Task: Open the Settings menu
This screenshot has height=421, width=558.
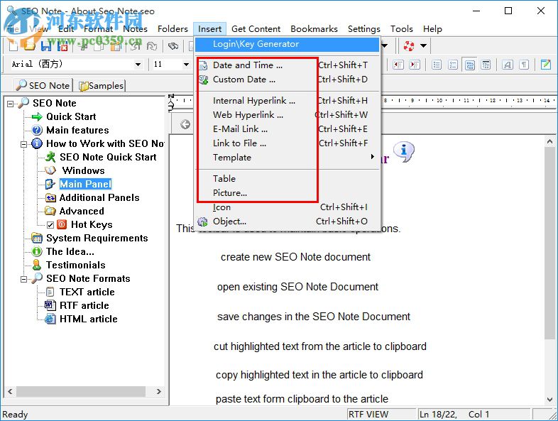Action: [363, 29]
